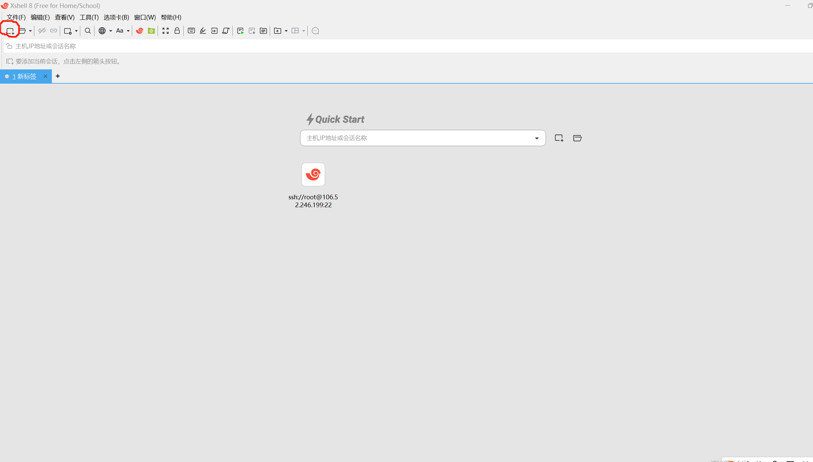Open the Quick Start host dropdown arrow
813x462 pixels.
pos(537,138)
